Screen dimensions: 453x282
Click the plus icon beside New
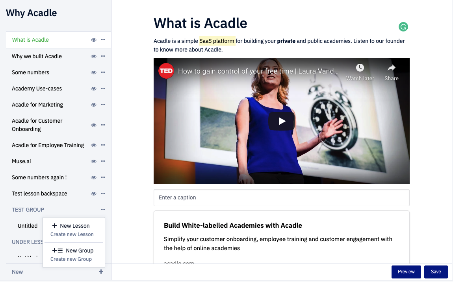(x=101, y=272)
